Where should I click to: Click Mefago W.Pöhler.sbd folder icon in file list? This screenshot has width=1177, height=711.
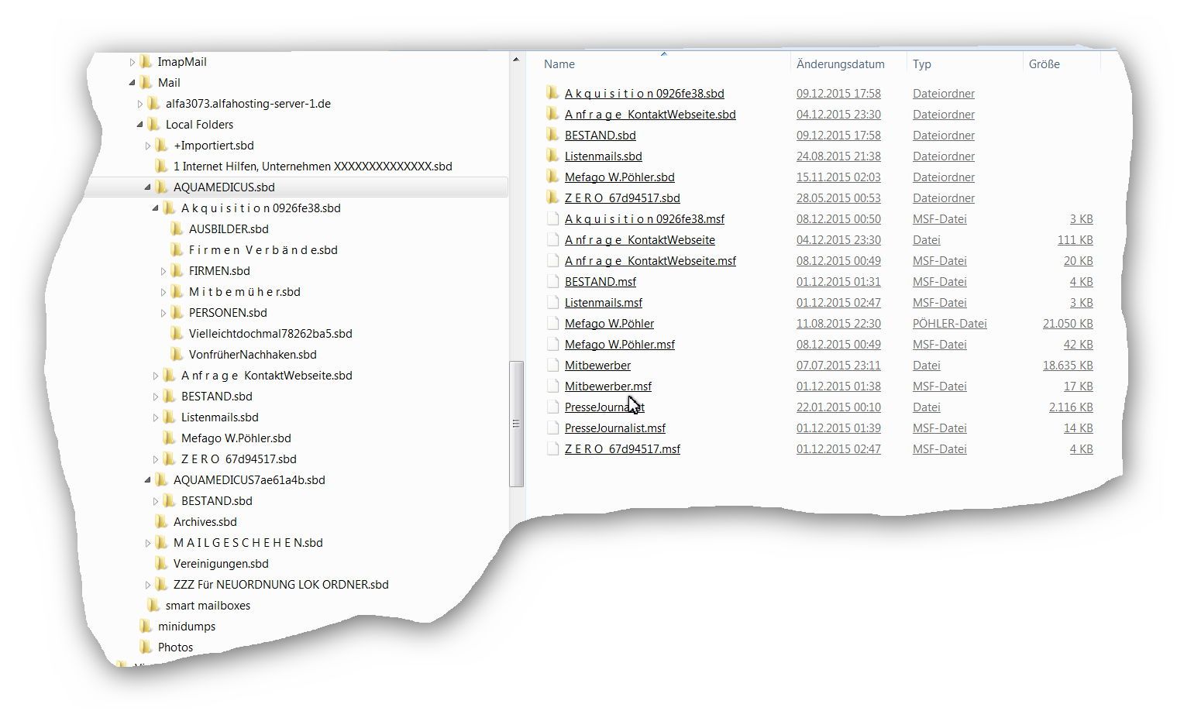[x=552, y=177]
